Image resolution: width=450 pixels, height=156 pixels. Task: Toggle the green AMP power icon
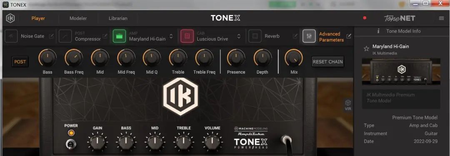tap(120, 36)
